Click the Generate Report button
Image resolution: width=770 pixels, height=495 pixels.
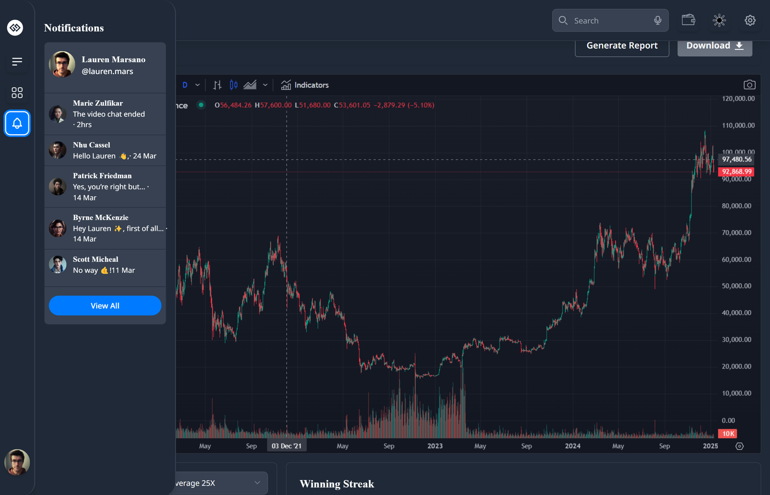[622, 46]
